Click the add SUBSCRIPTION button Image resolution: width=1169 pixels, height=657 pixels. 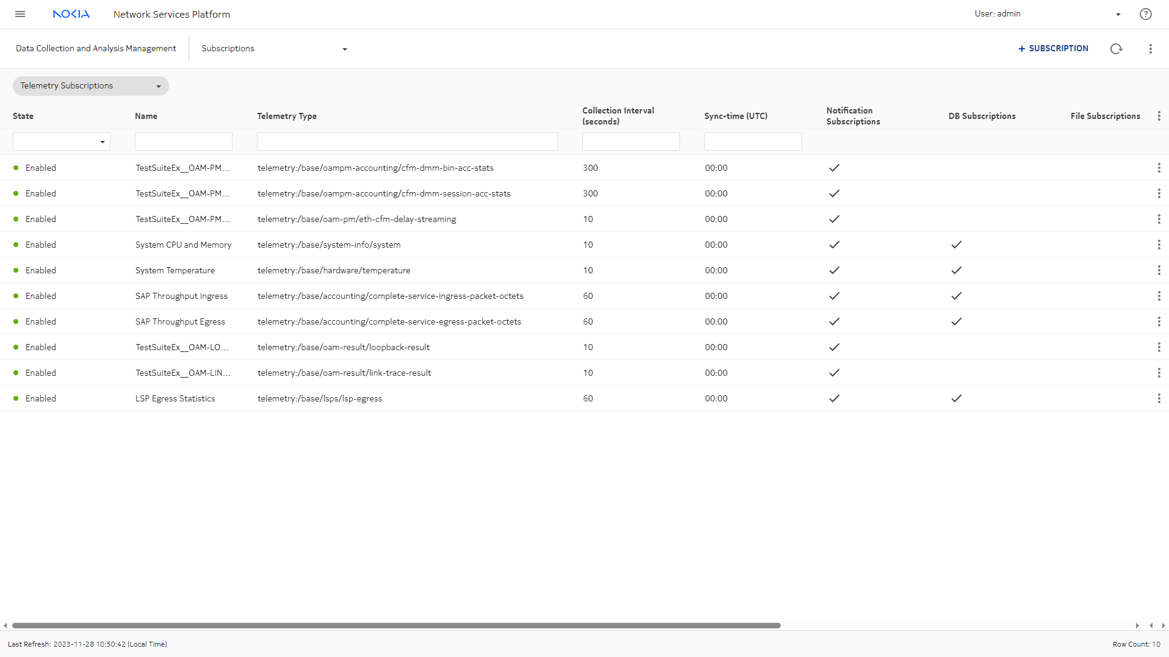[1053, 49]
